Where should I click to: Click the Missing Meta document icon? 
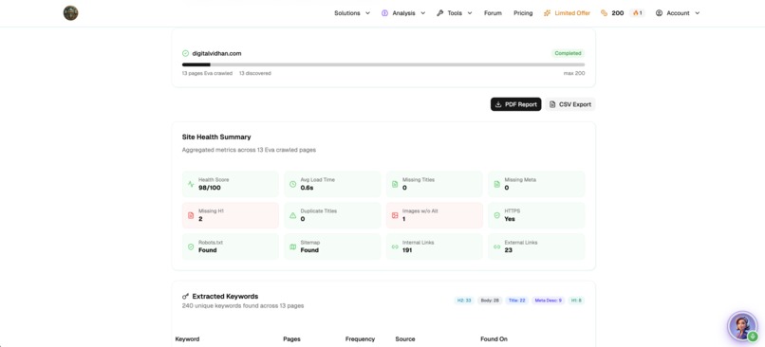point(496,184)
